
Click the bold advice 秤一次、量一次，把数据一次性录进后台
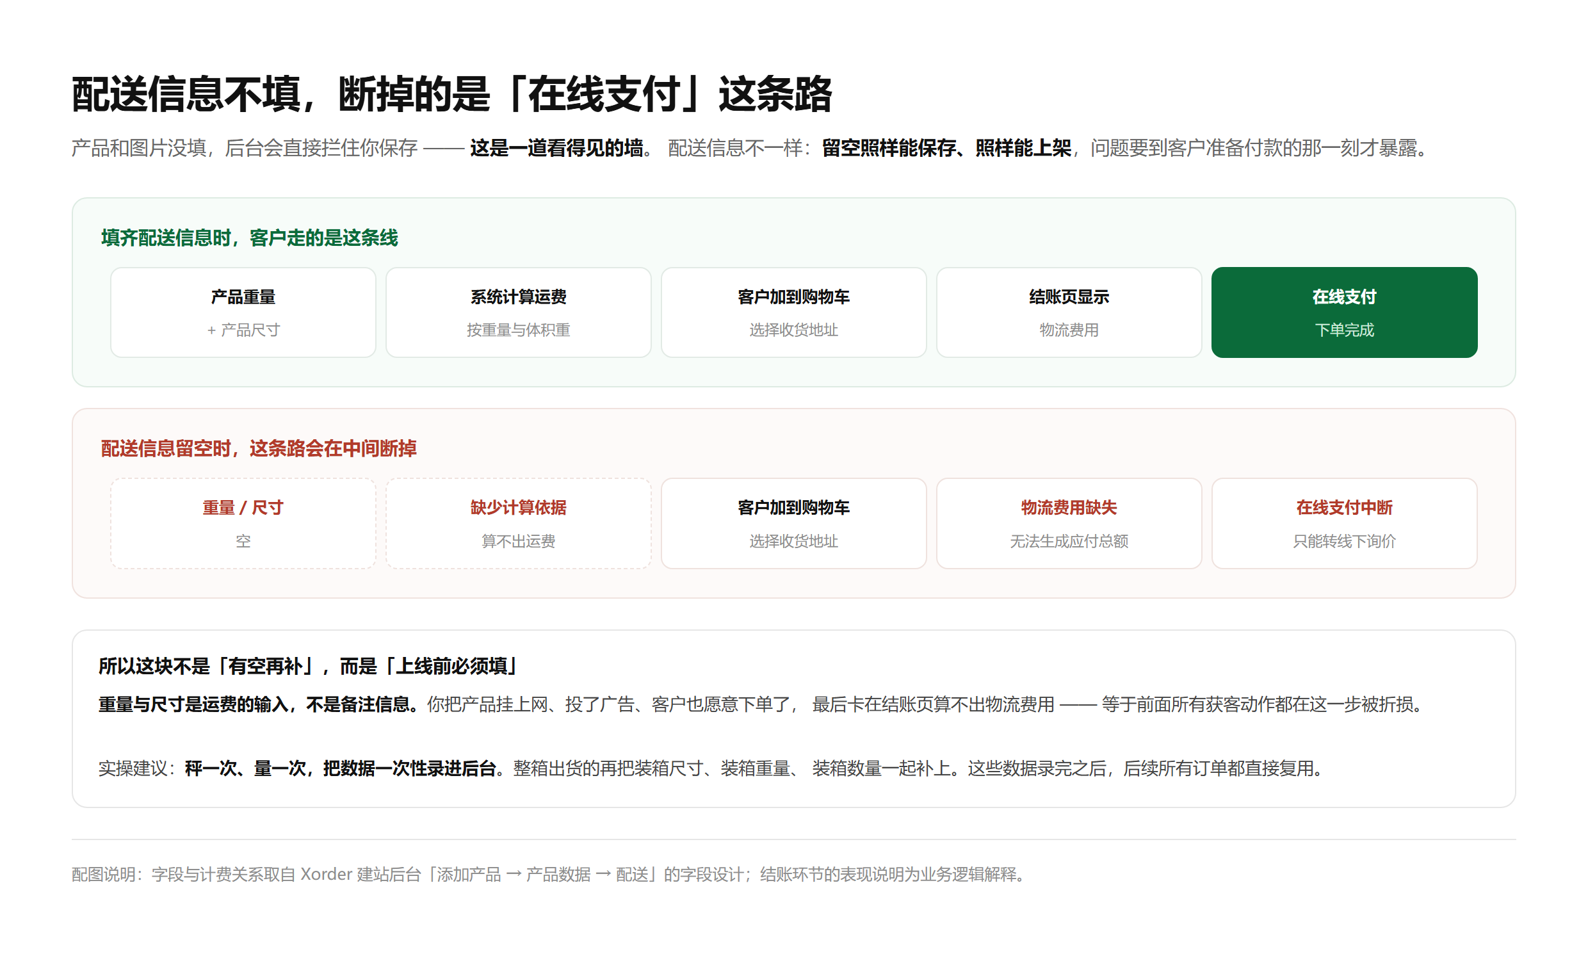[340, 768]
